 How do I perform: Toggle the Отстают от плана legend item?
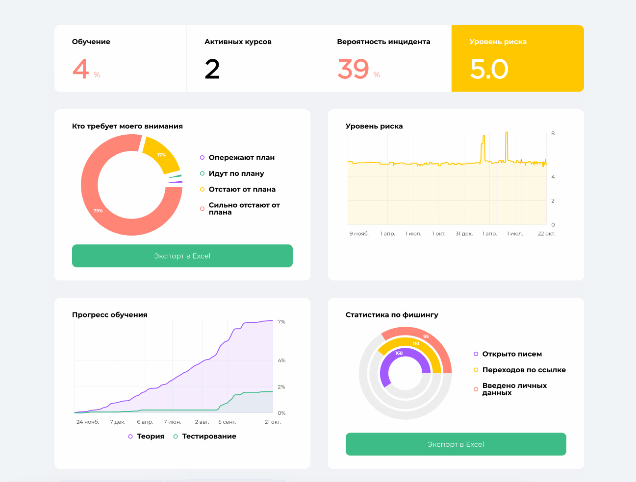click(x=238, y=189)
